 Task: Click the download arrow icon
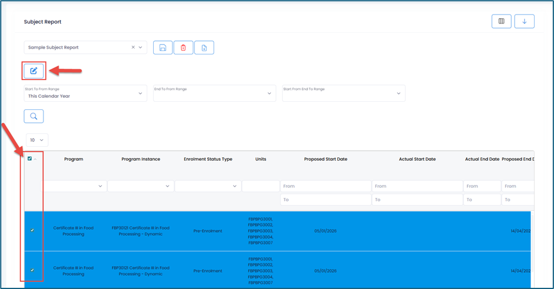(524, 22)
